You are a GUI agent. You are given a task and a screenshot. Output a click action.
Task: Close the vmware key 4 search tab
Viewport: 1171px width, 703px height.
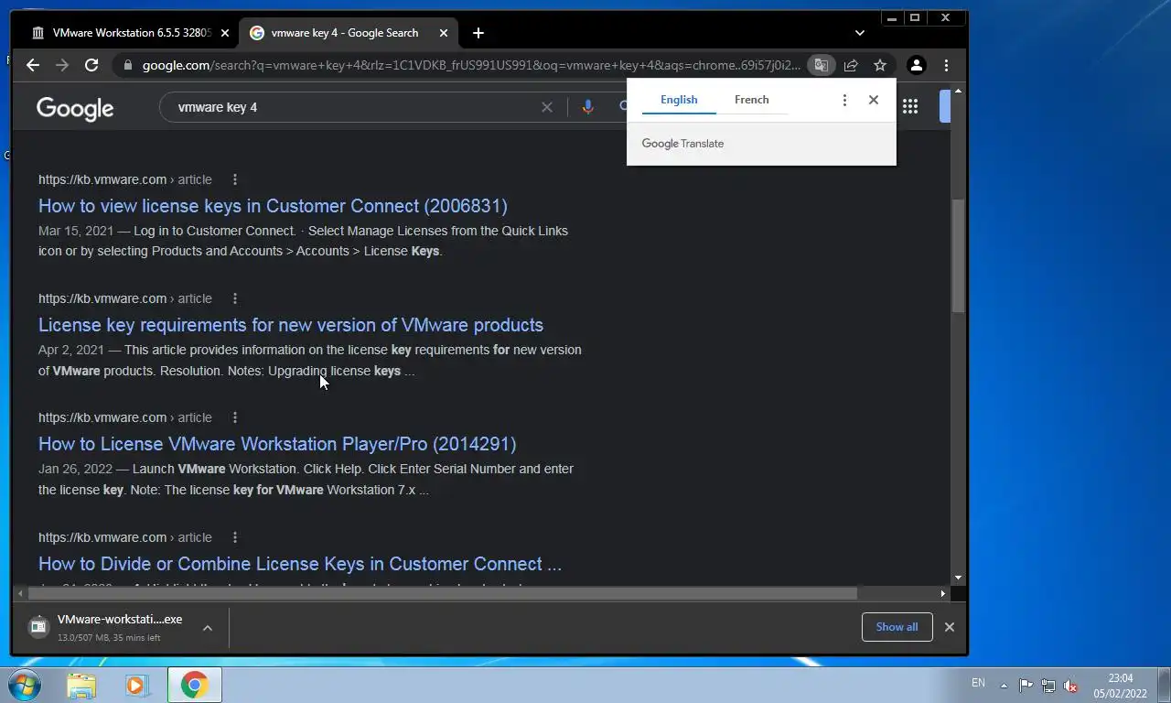coord(444,33)
